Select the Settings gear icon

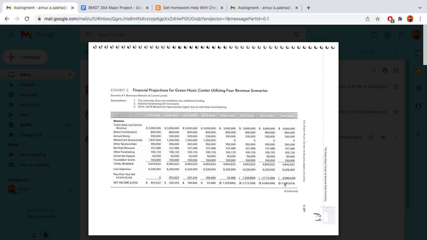(x=387, y=35)
